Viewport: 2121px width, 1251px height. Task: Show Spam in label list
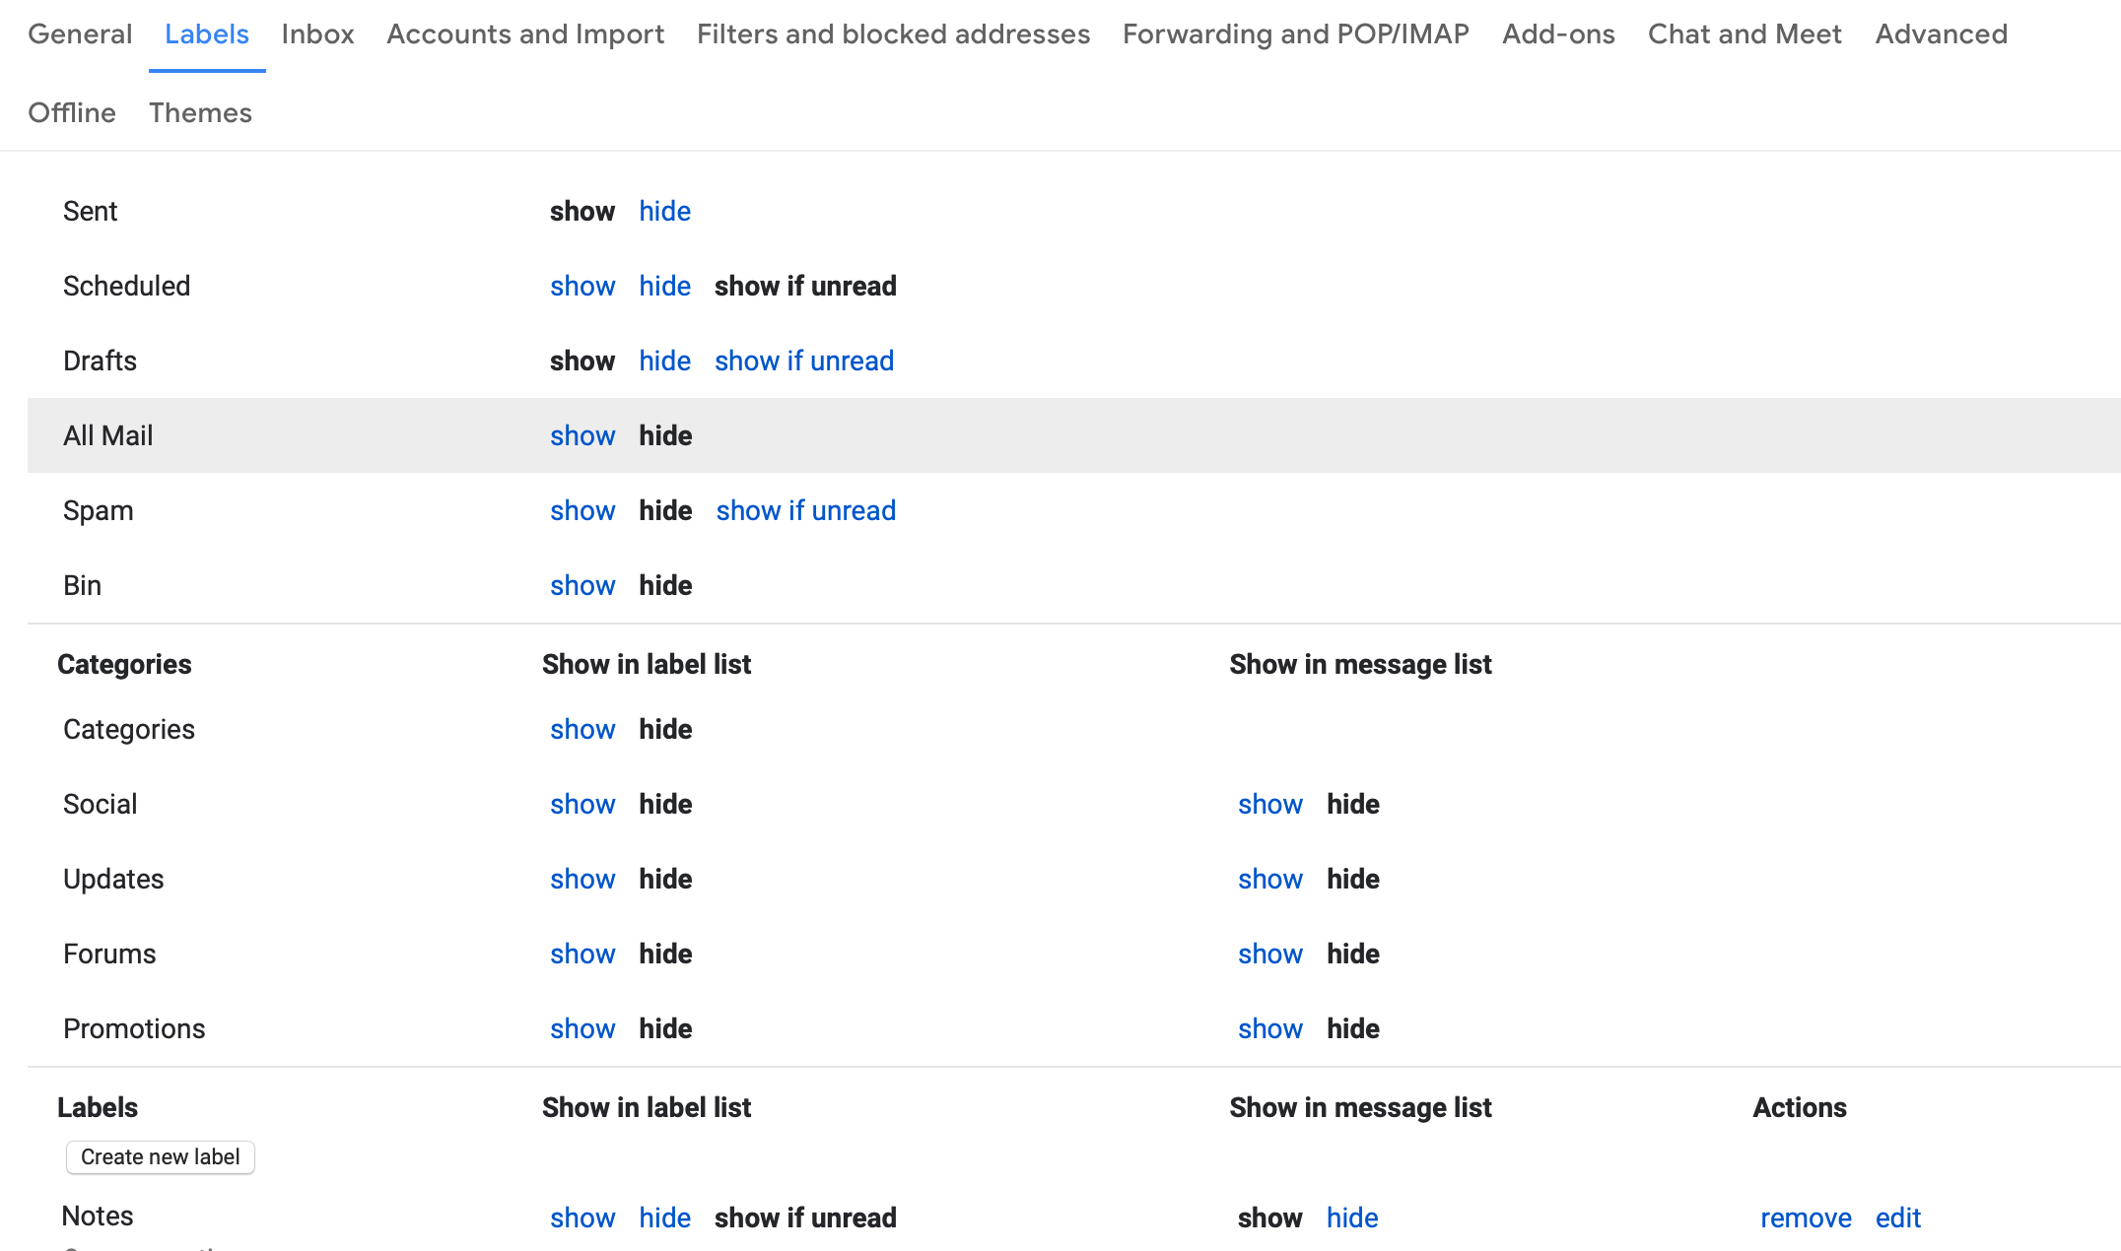point(582,511)
